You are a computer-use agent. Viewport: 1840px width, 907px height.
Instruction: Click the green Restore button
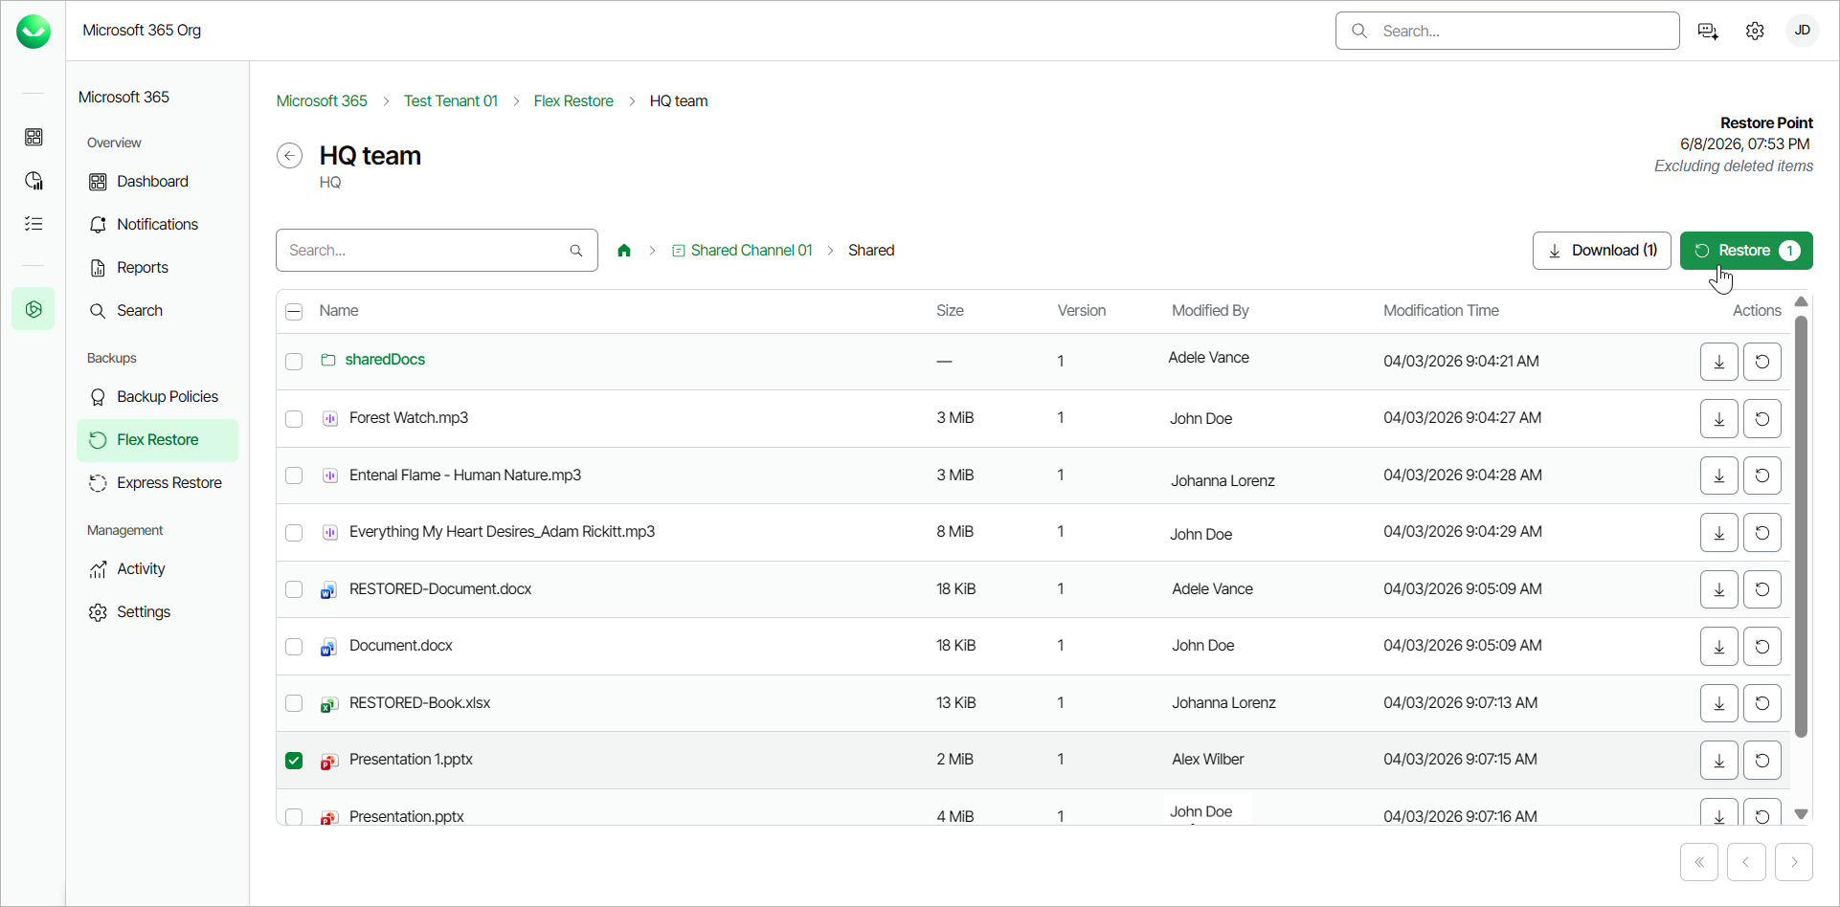click(1746, 251)
